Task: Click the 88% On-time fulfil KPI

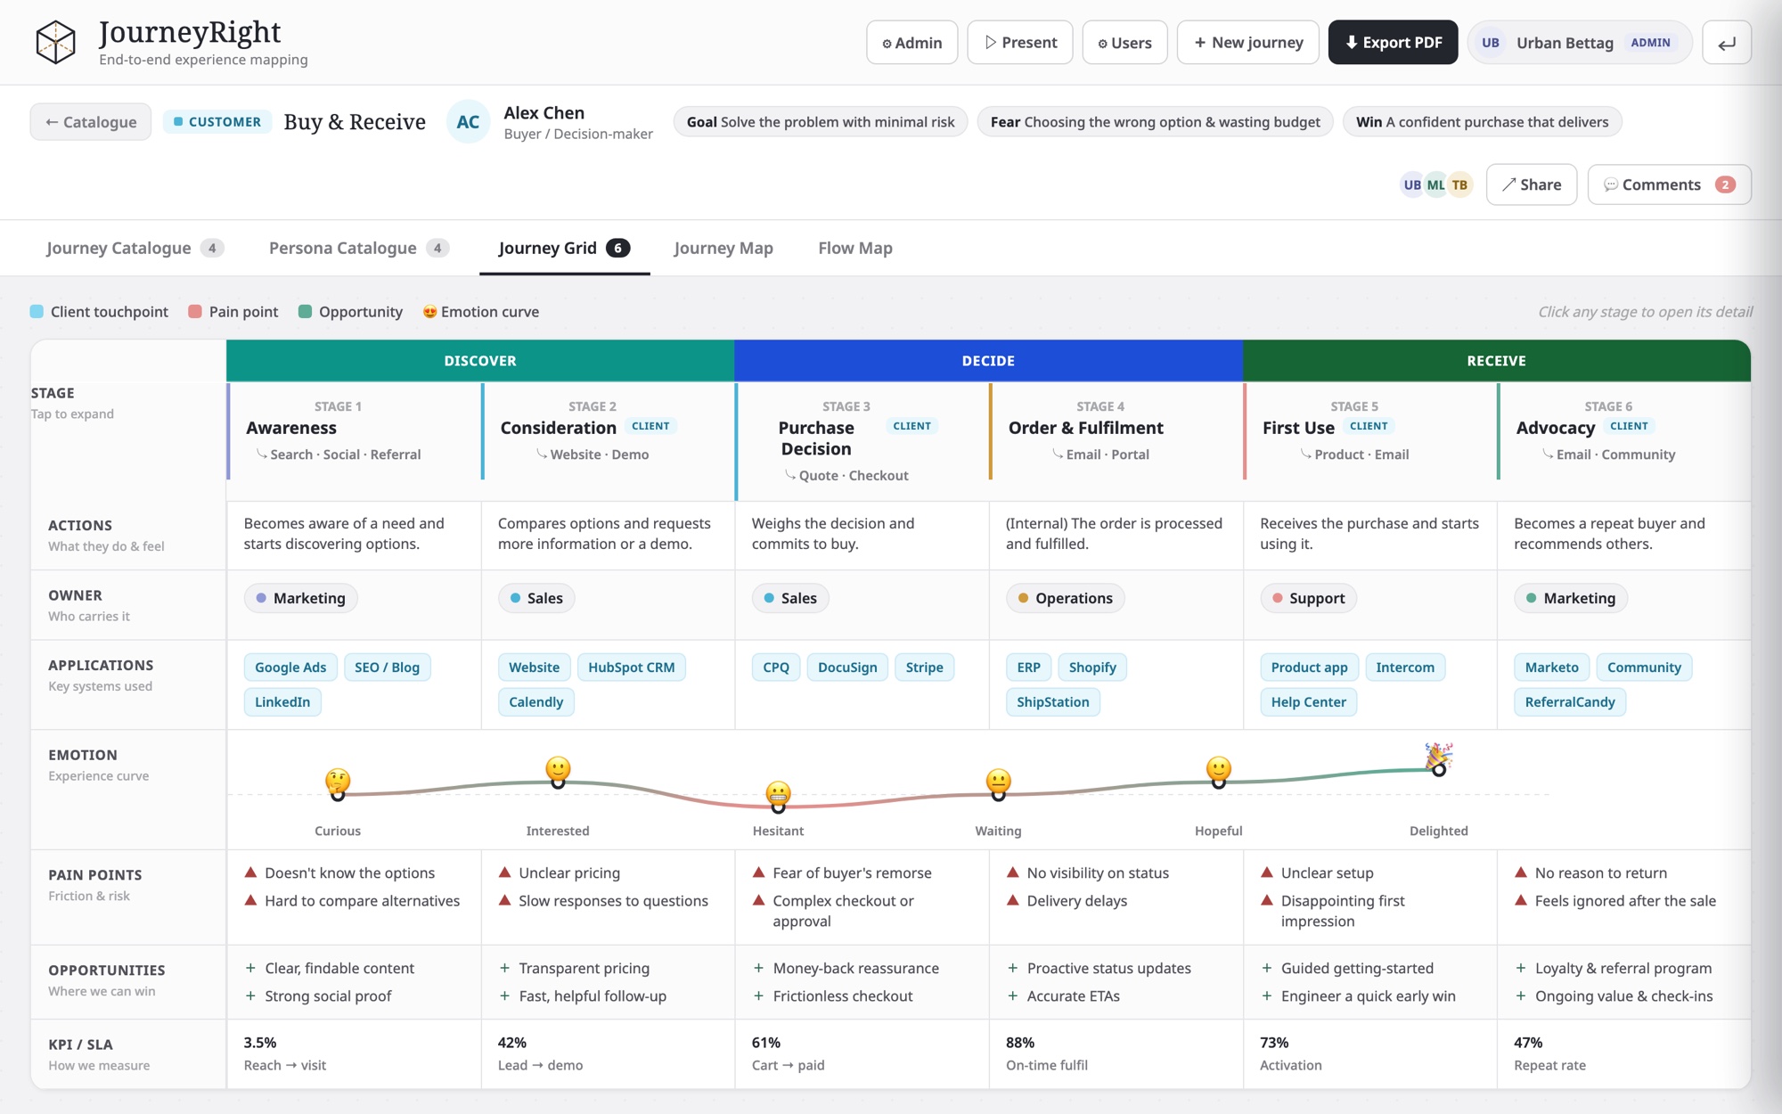Action: pos(1047,1053)
